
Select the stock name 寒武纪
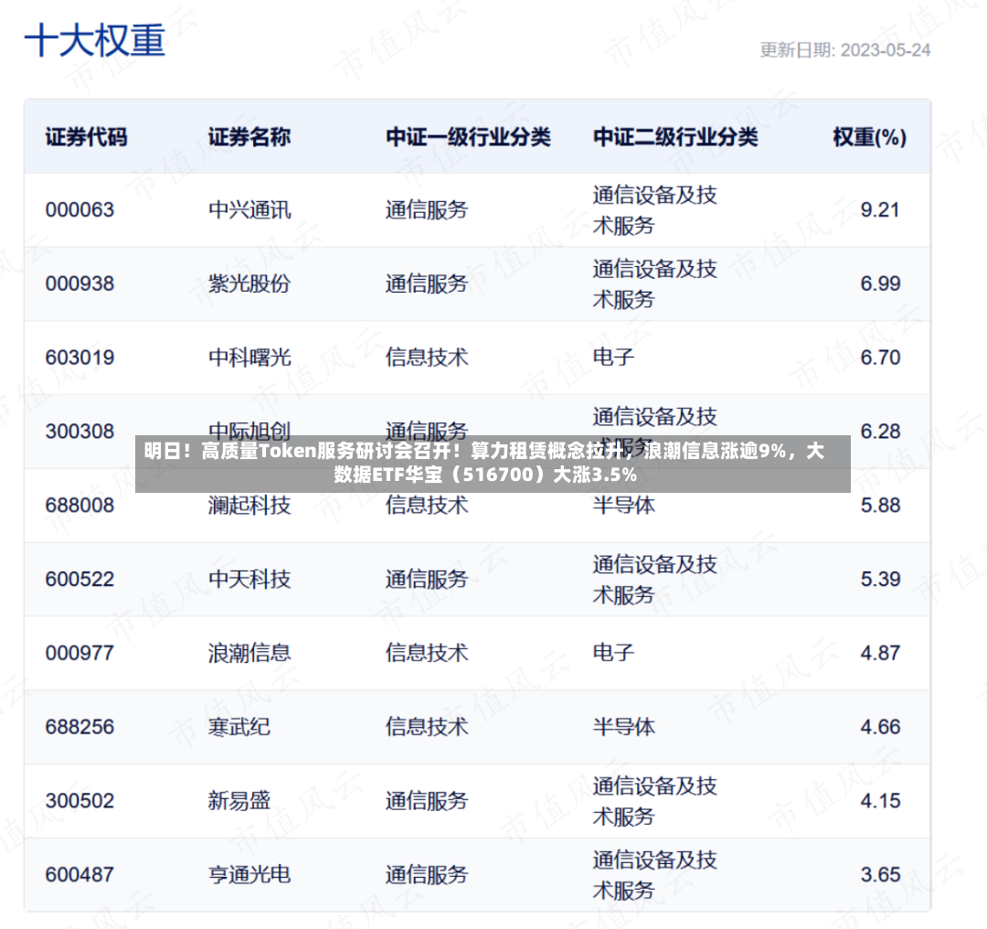pyautogui.click(x=239, y=727)
